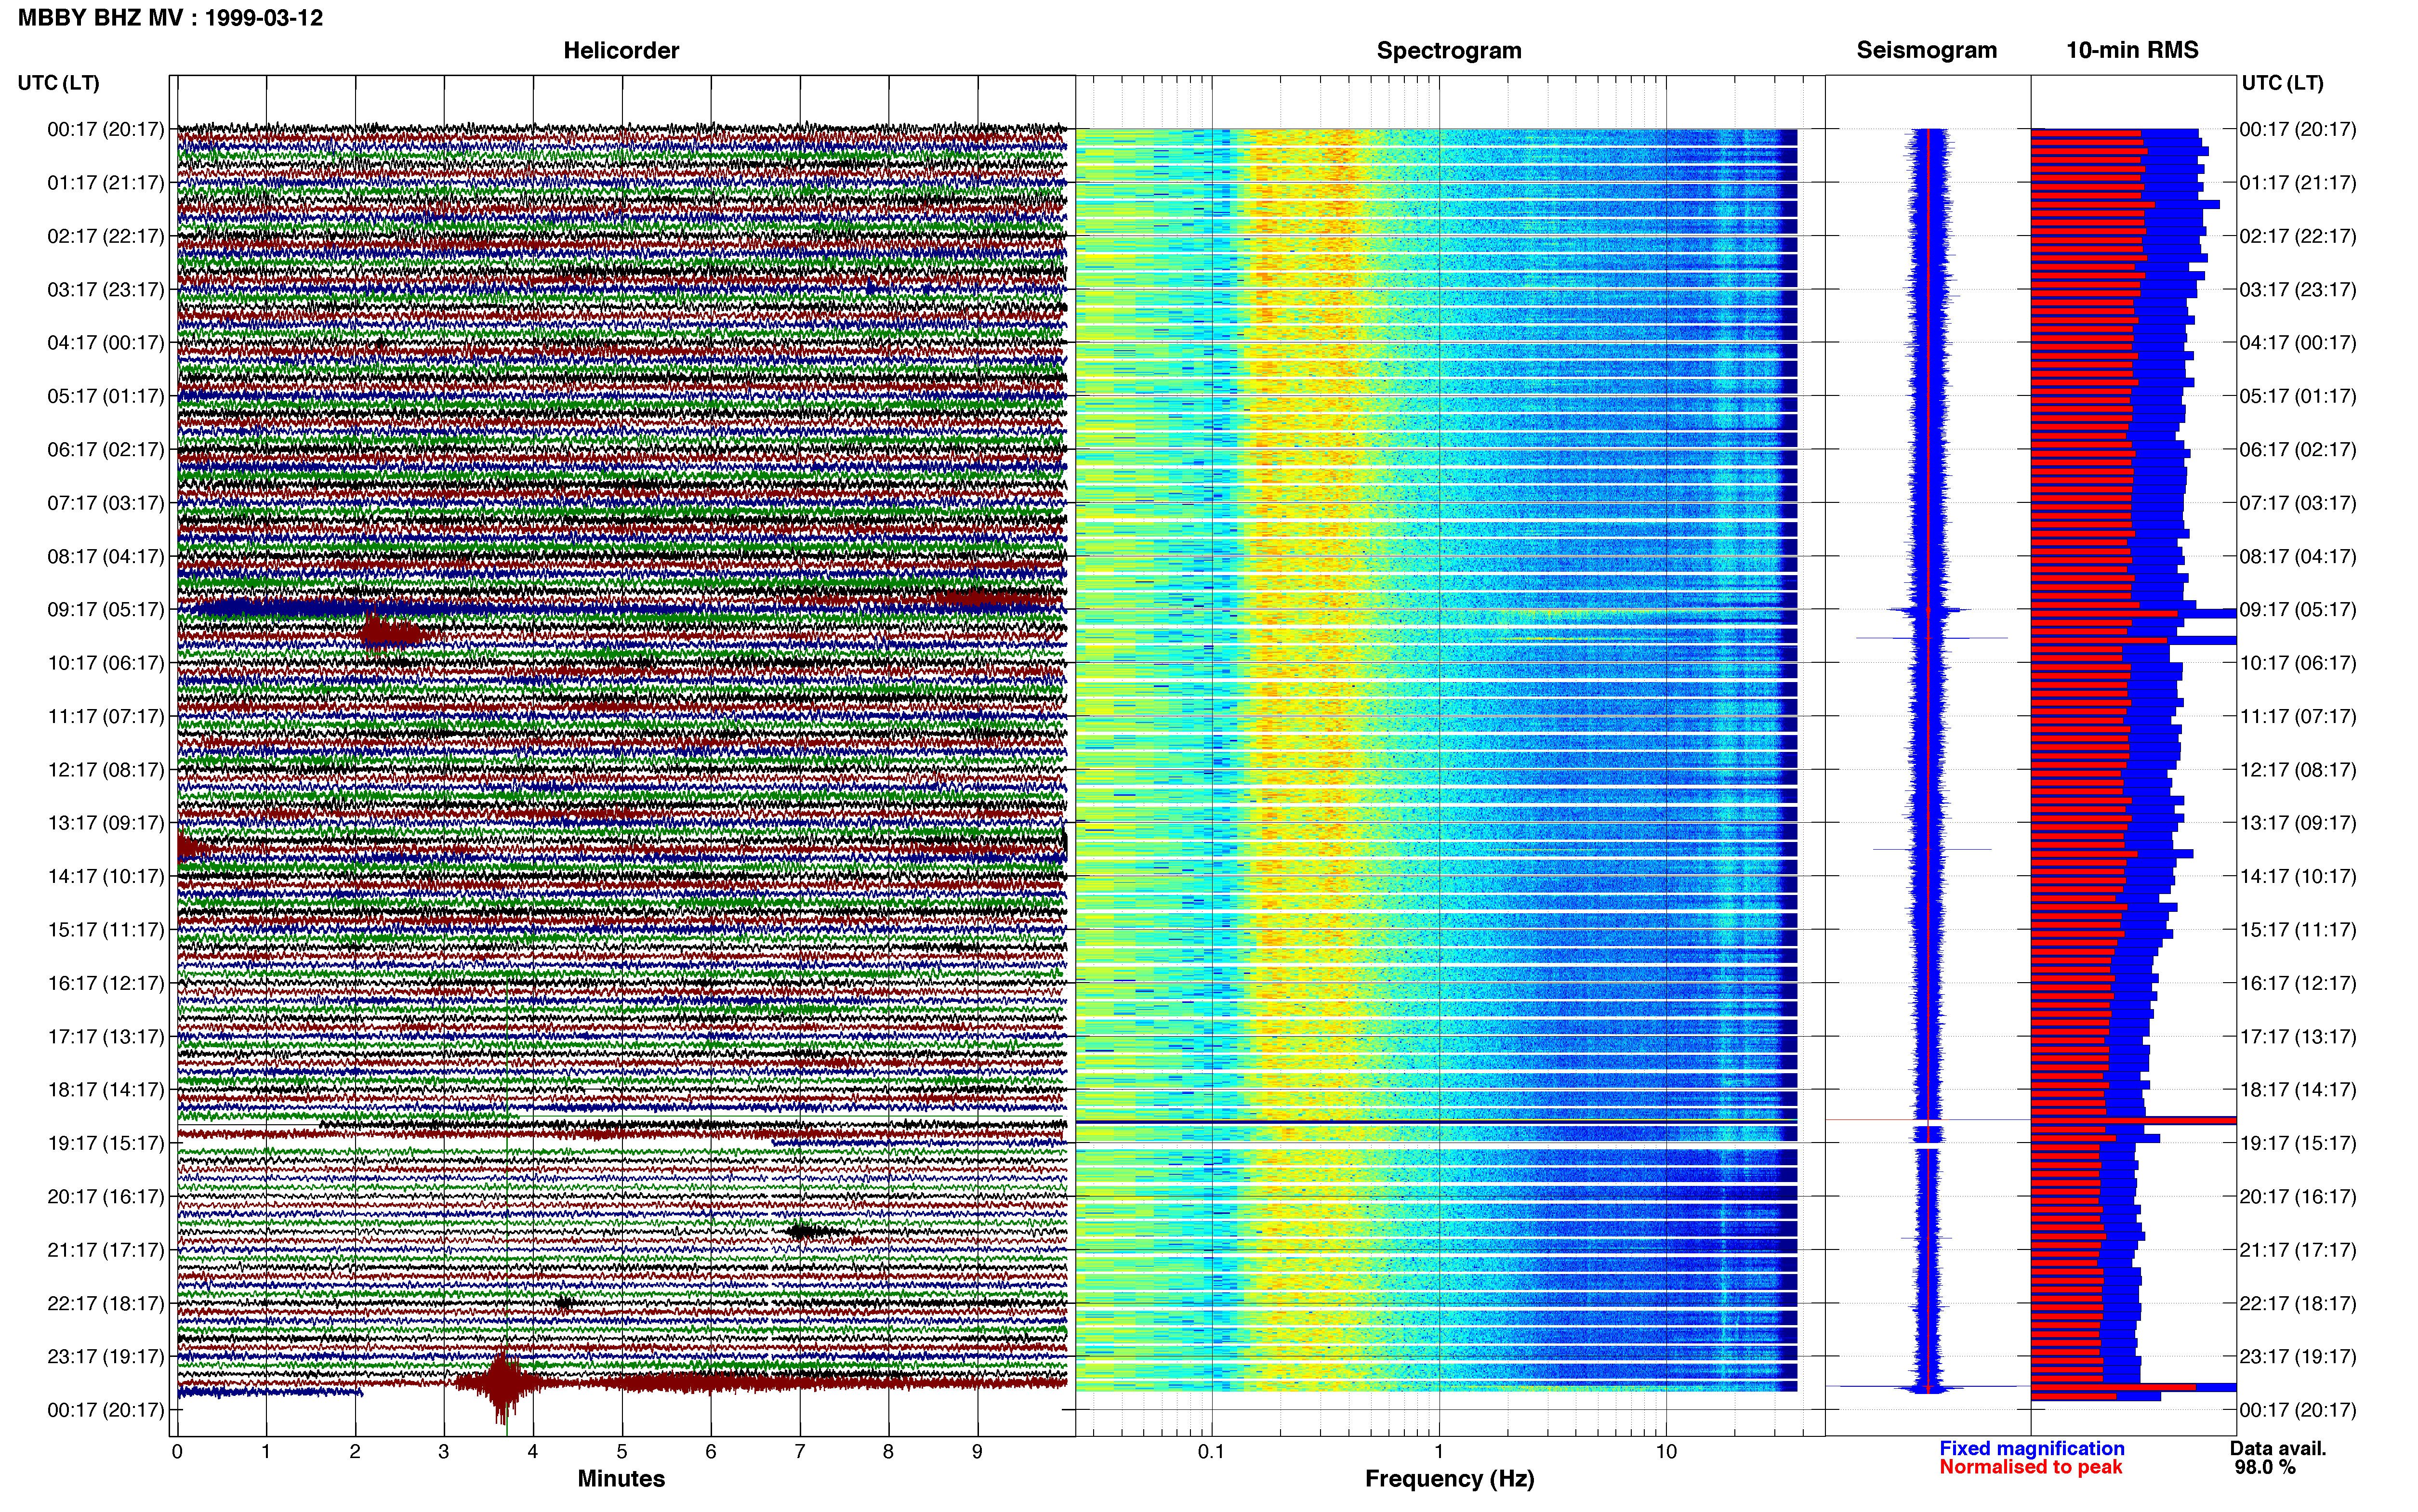Click the right time label 02:17 (22:17)
Viewport: 2418px width, 1512px height.
pos(2298,236)
